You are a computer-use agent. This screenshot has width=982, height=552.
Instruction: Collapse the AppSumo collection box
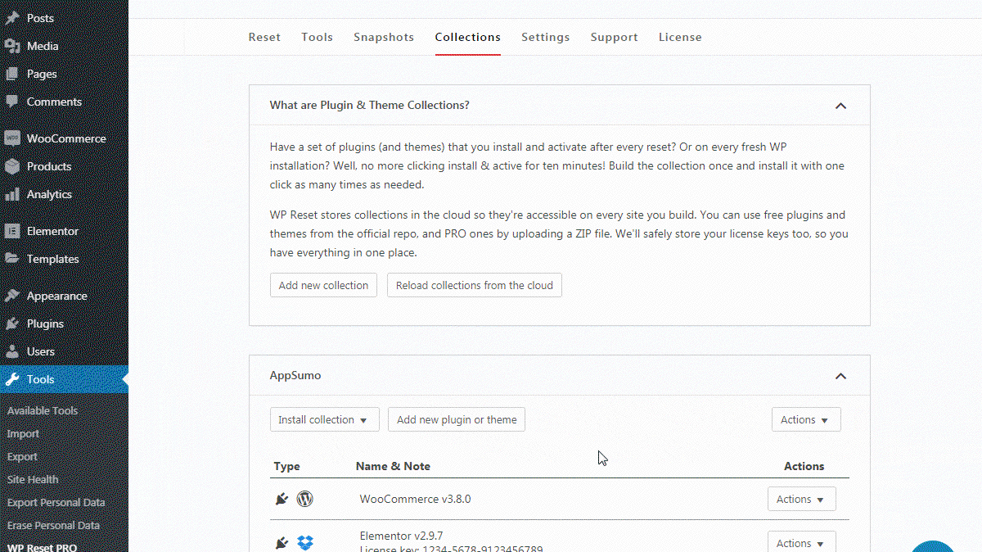pyautogui.click(x=840, y=376)
